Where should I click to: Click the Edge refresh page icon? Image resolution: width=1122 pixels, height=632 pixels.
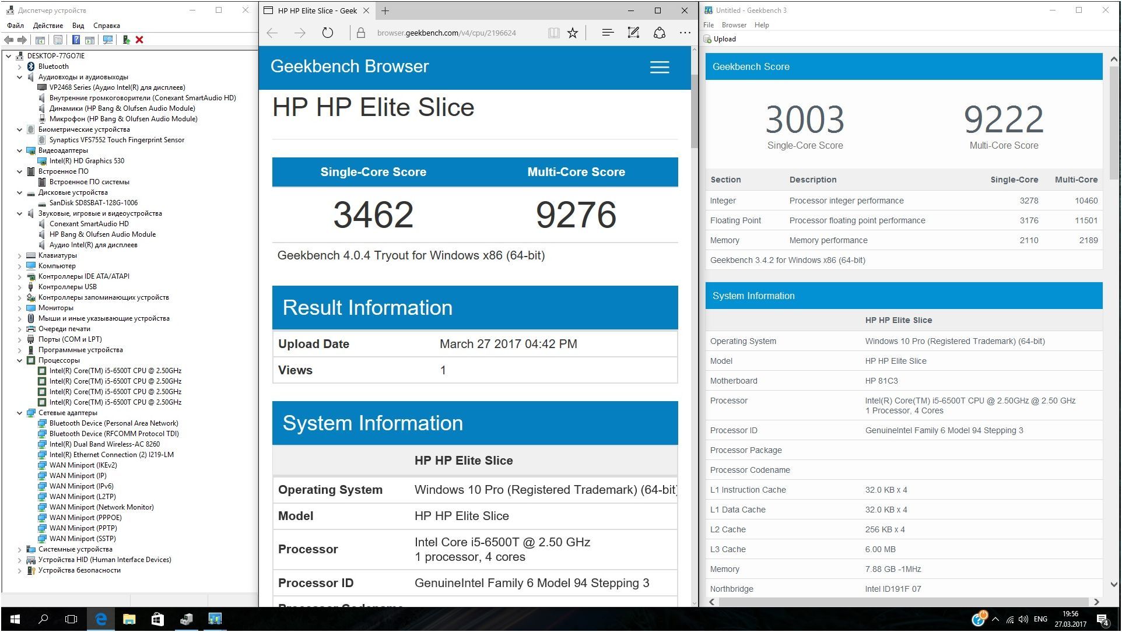[x=328, y=33]
